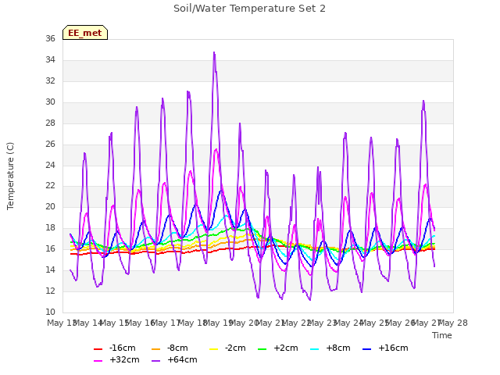
Task: Select the -16cm legend label
Action: pos(123,348)
